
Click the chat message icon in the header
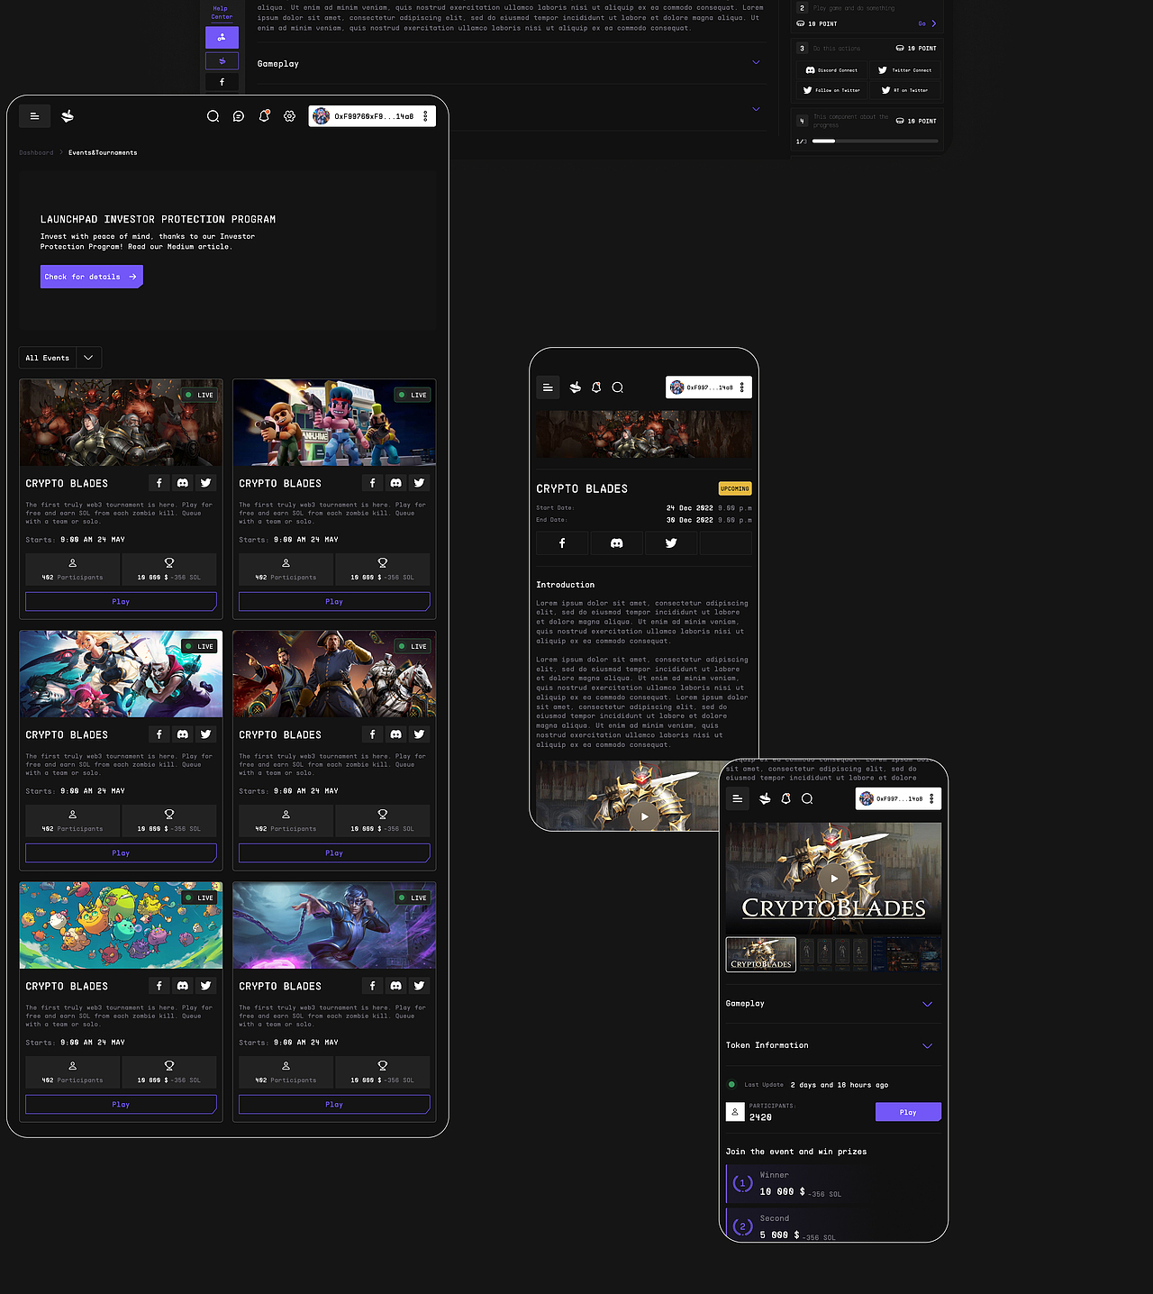(238, 116)
